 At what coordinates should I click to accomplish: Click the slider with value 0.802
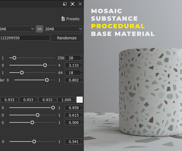pos(35,80)
